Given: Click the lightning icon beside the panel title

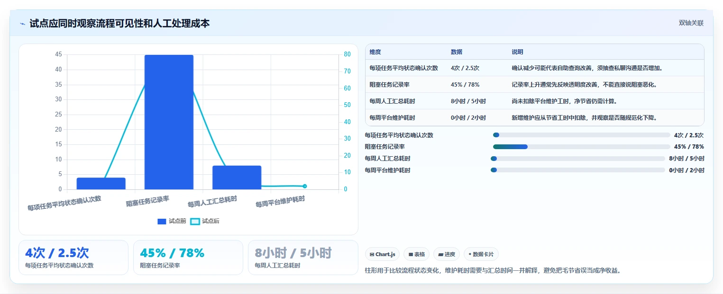Looking at the screenshot, I should click(x=23, y=24).
